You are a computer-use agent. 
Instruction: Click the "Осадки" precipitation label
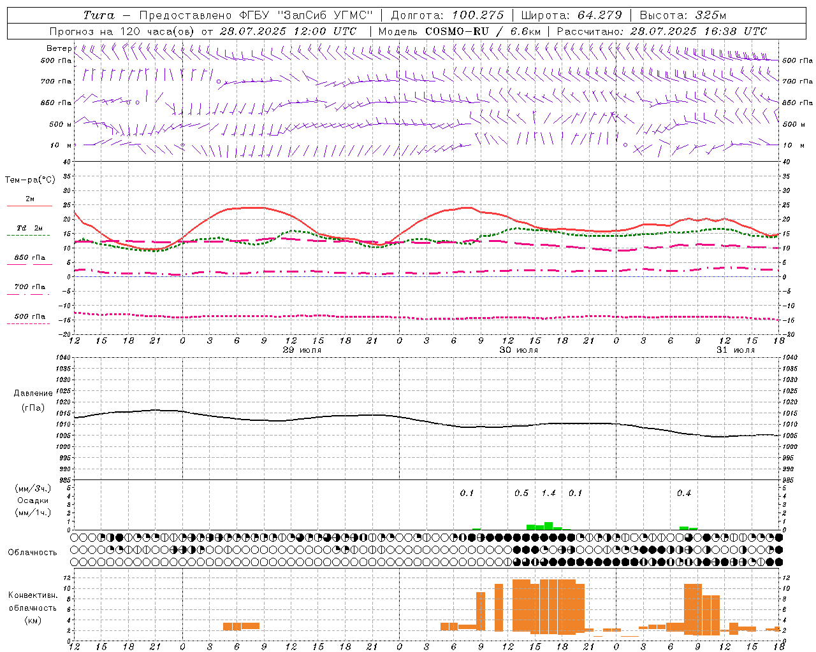click(33, 500)
